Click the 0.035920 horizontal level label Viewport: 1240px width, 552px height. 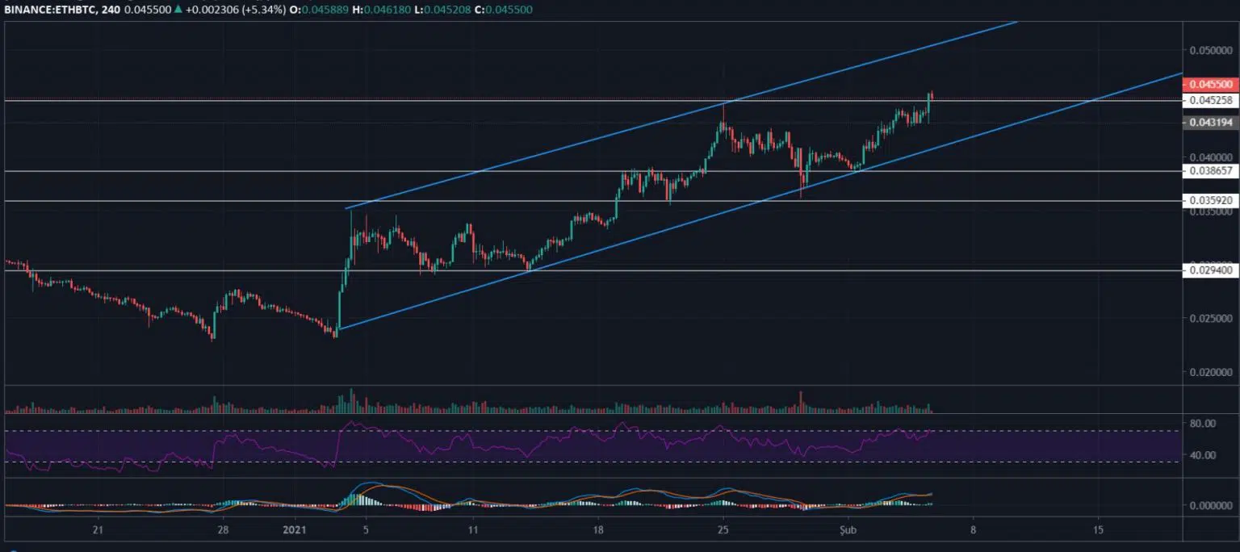pyautogui.click(x=1209, y=200)
